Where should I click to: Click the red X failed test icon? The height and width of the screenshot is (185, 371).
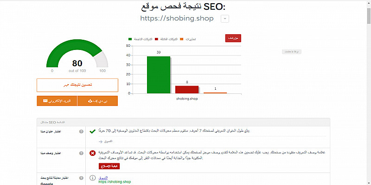pos(93,153)
